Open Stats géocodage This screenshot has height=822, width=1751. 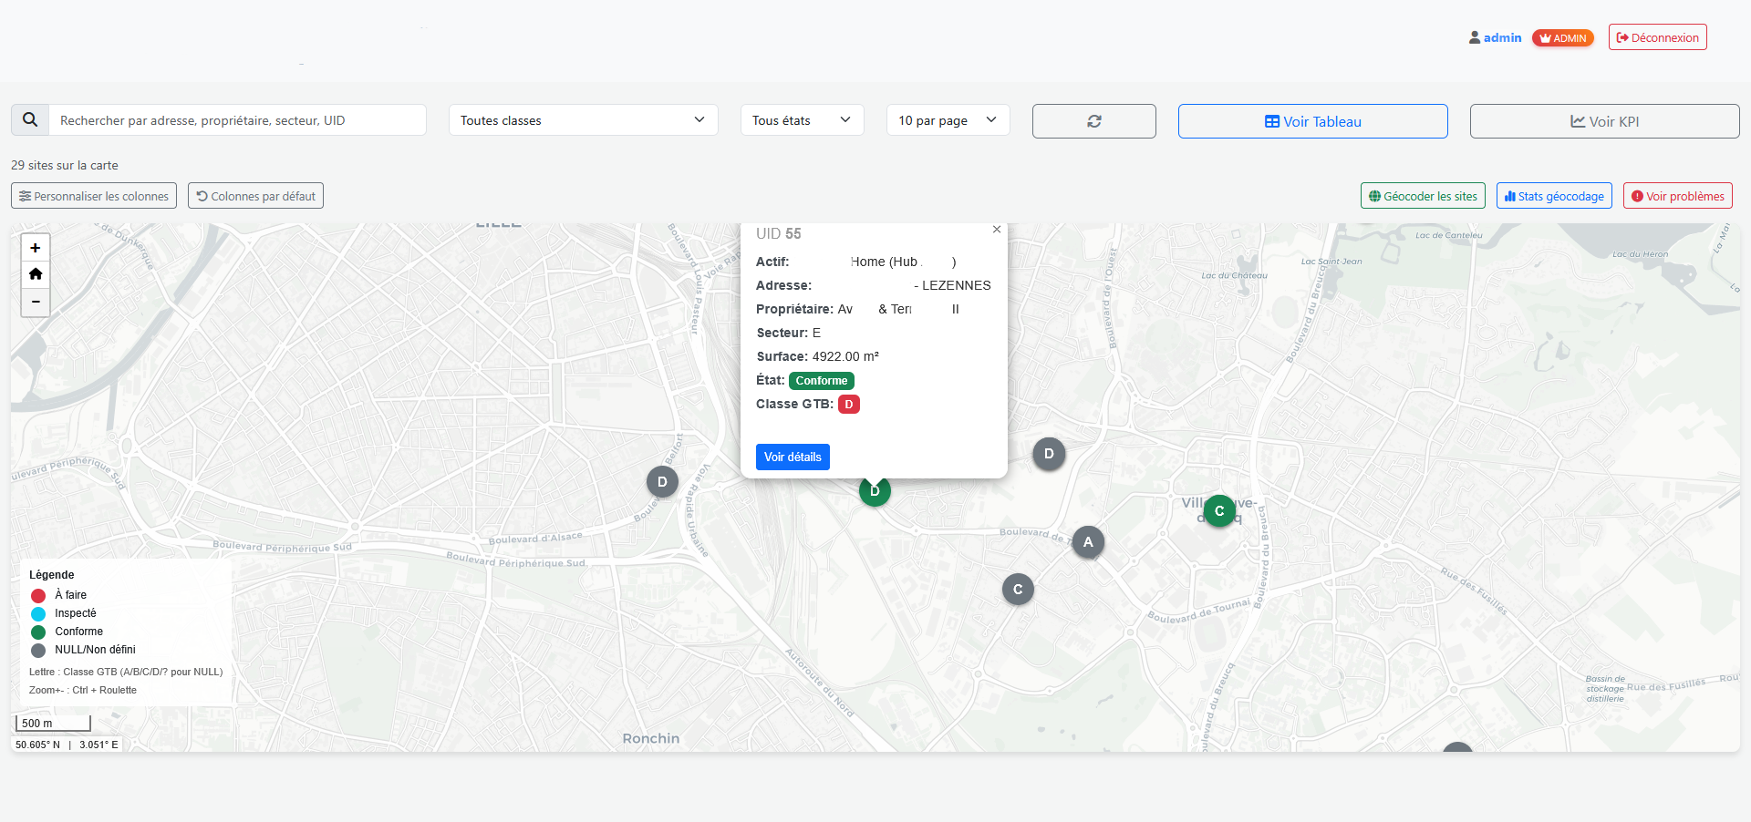click(x=1554, y=196)
